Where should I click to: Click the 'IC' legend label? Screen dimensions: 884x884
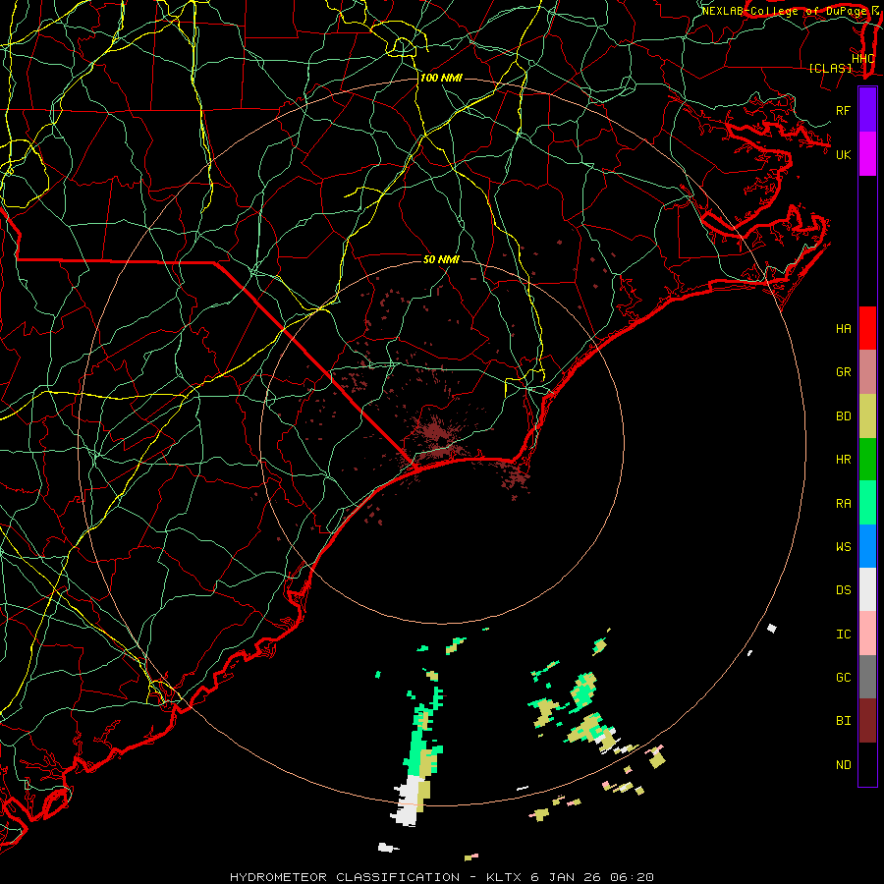coord(843,635)
